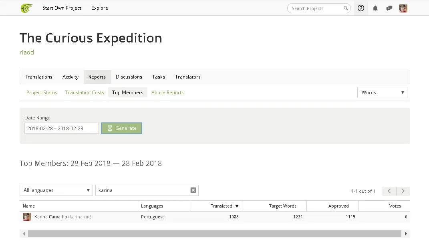Sort by Translated column arrow
This screenshot has width=429, height=248.
pyautogui.click(x=237, y=206)
